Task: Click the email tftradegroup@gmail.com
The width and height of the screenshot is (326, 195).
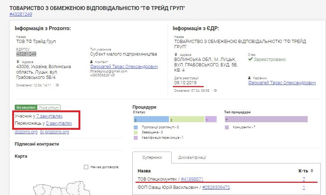Action: click(109, 71)
